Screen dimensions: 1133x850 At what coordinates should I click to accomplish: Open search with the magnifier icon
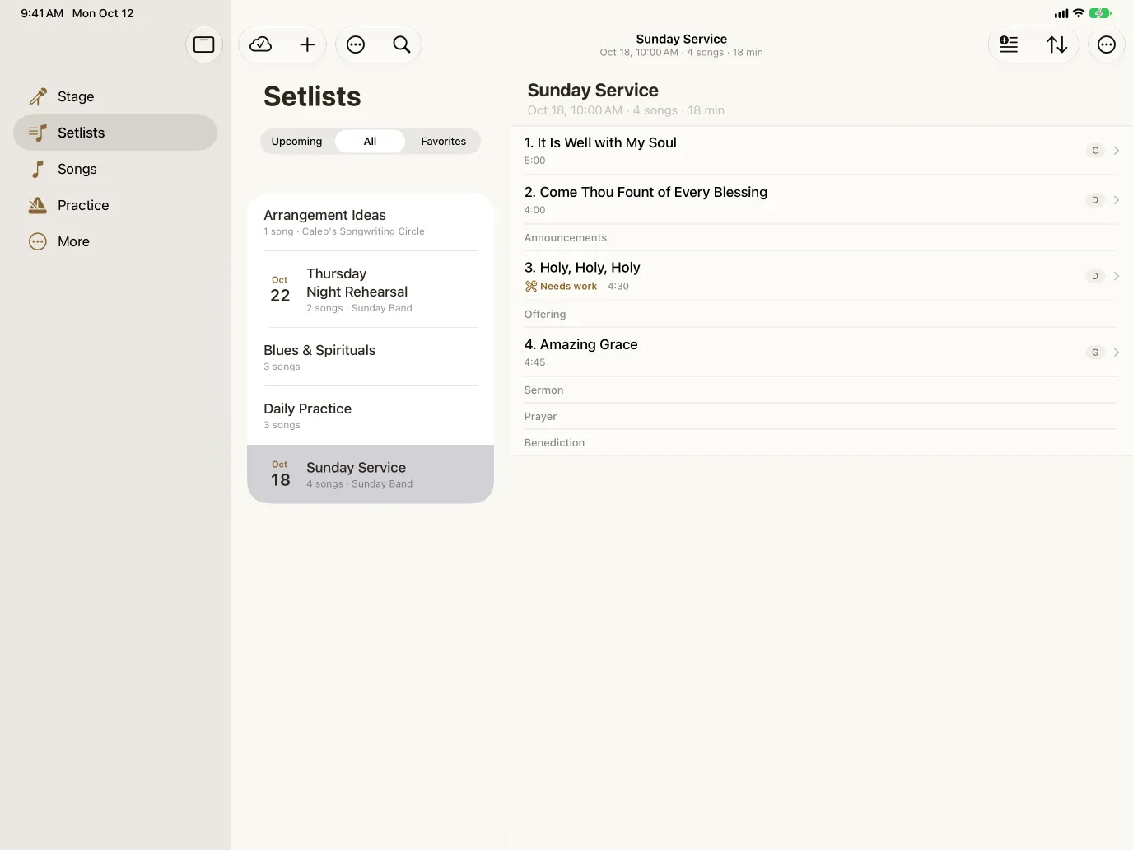pyautogui.click(x=402, y=44)
